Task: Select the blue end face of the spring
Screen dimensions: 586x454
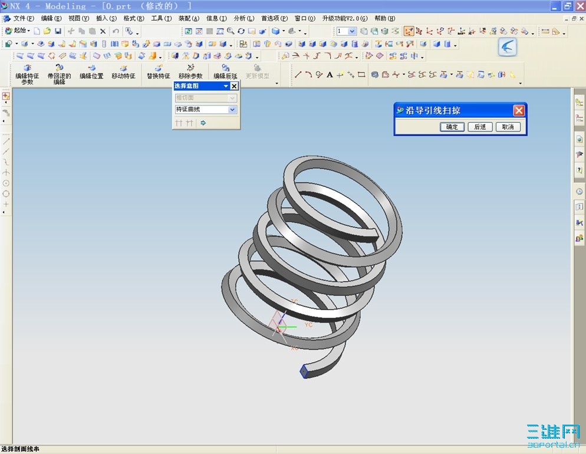Action: pos(304,371)
